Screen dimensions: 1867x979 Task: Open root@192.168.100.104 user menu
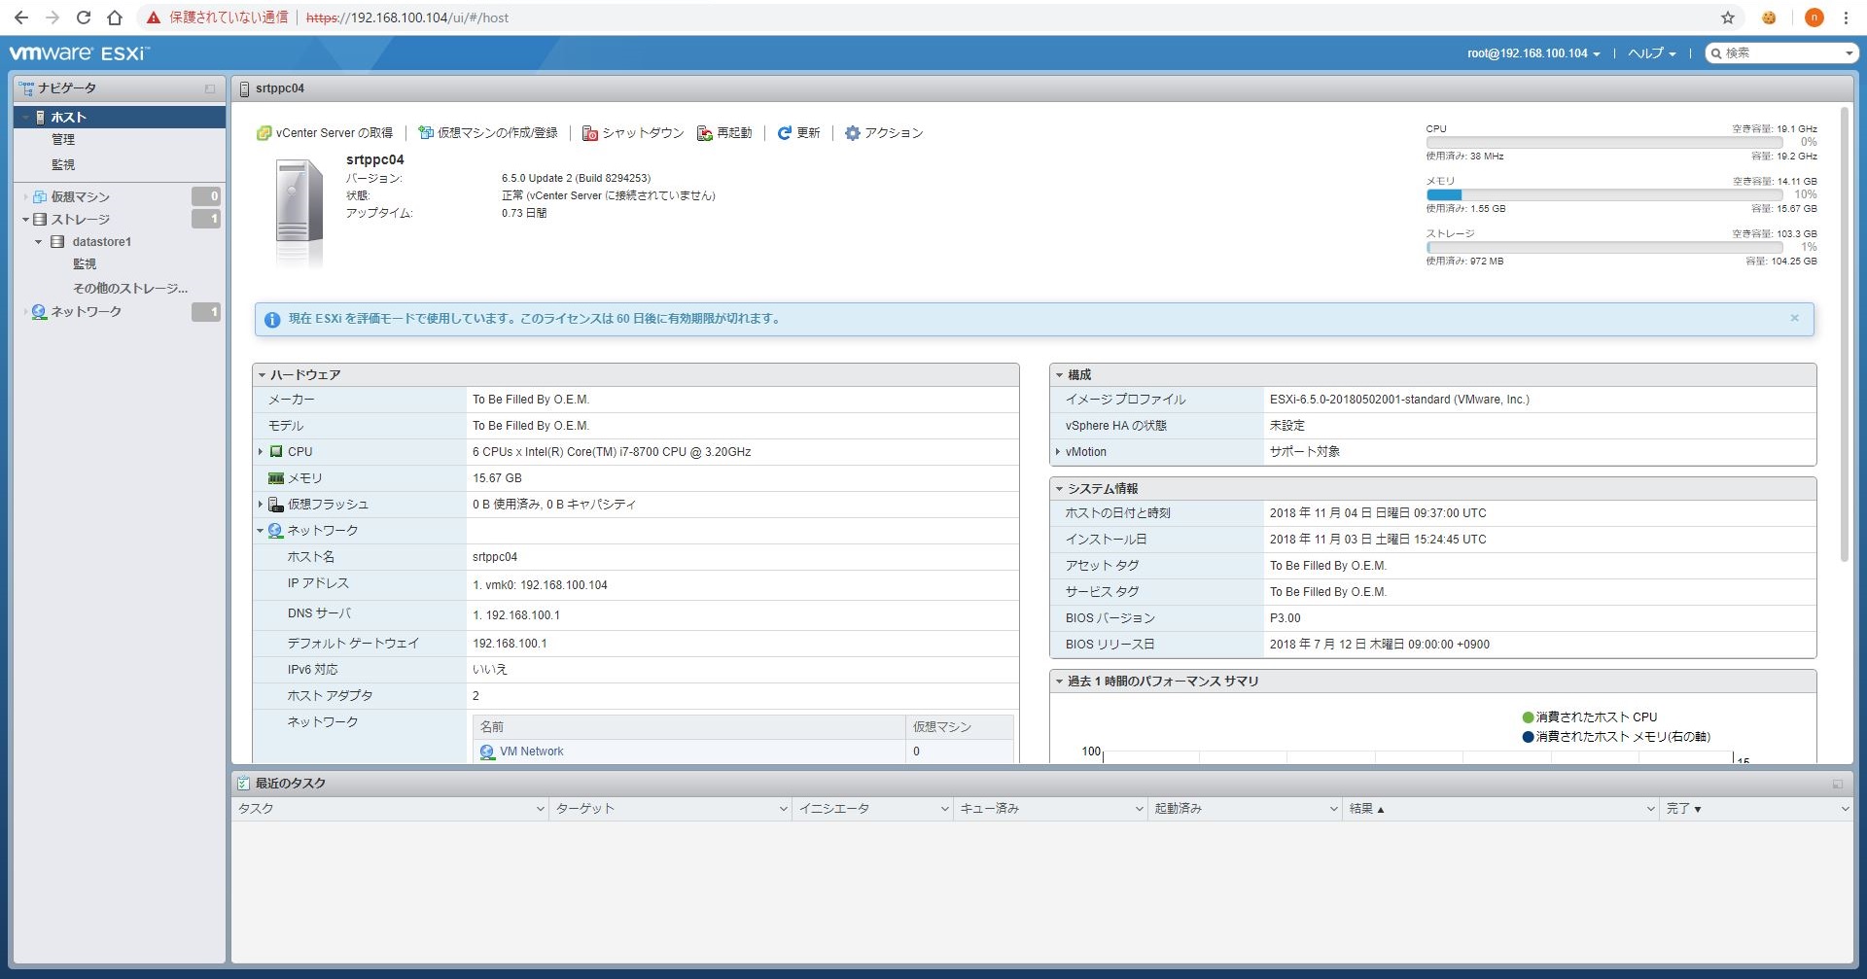[x=1533, y=53]
